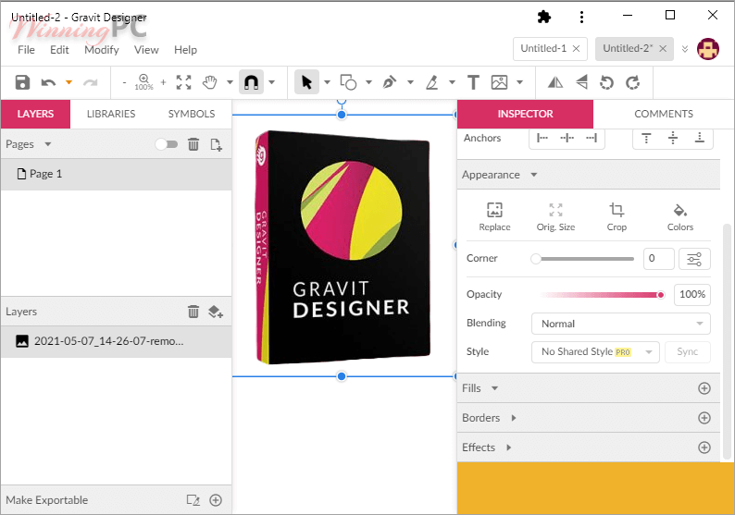Click the 100% zoom magnifier icon
Viewport: 735px width, 515px height.
143,82
